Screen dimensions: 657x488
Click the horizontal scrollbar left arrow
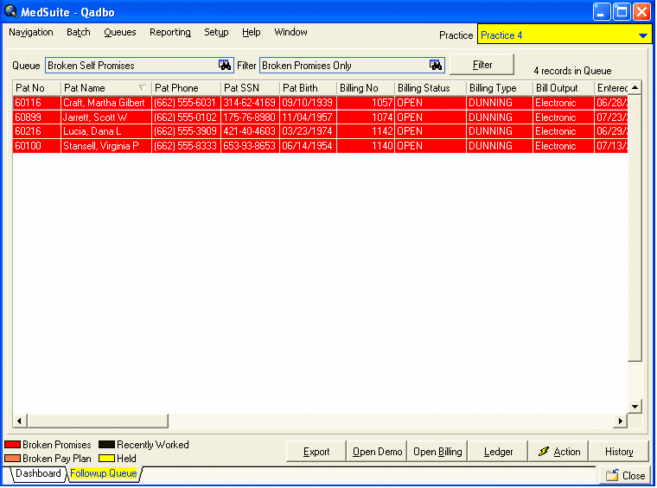click(x=19, y=421)
